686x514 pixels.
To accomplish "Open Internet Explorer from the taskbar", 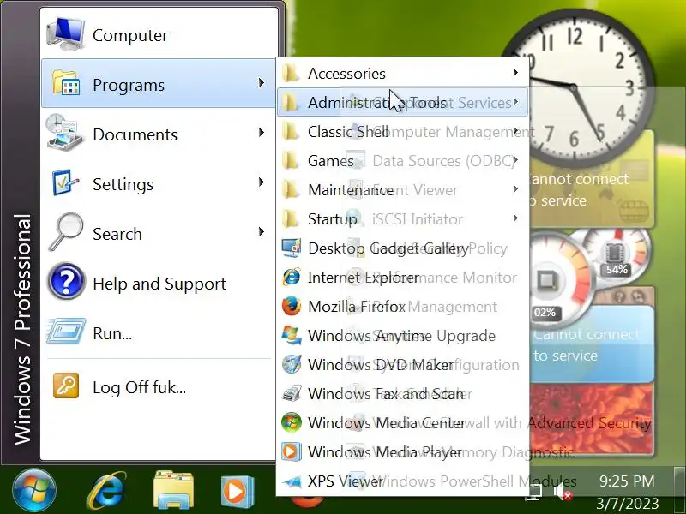I will coord(106,491).
